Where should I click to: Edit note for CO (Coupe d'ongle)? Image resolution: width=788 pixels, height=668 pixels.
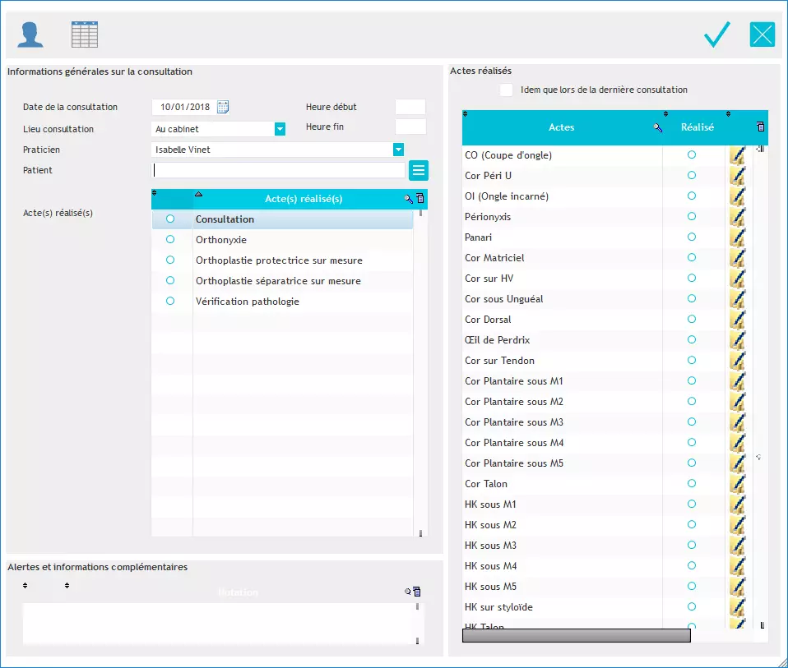click(x=737, y=155)
